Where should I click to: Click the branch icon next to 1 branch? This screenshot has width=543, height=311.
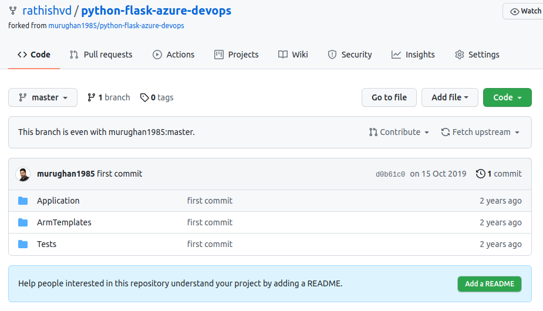[92, 97]
